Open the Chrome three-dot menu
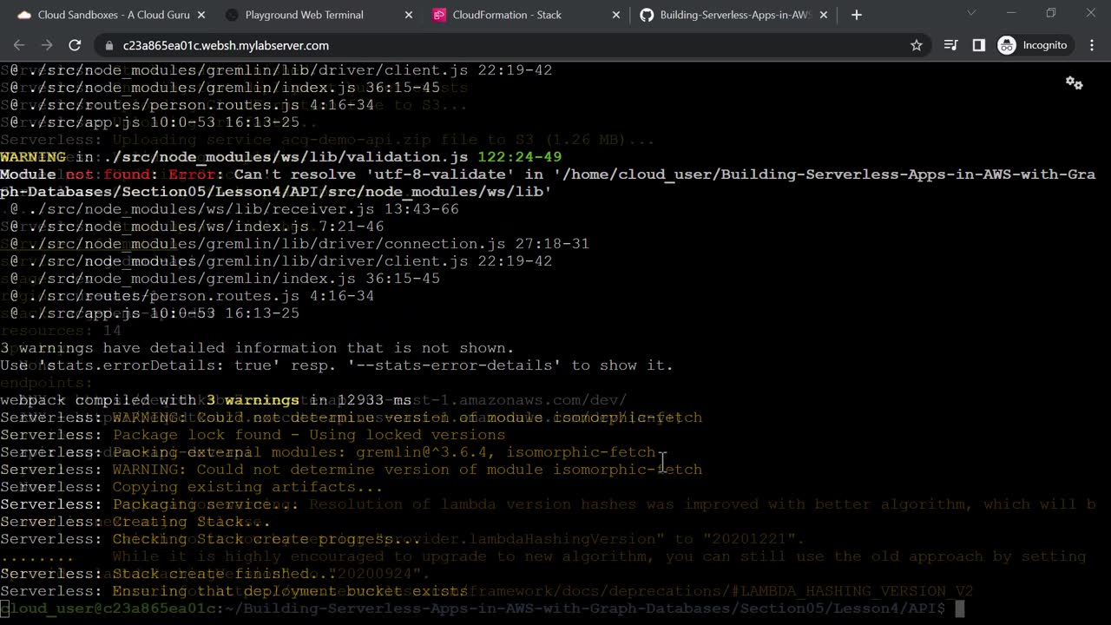The width and height of the screenshot is (1111, 625). [x=1091, y=45]
